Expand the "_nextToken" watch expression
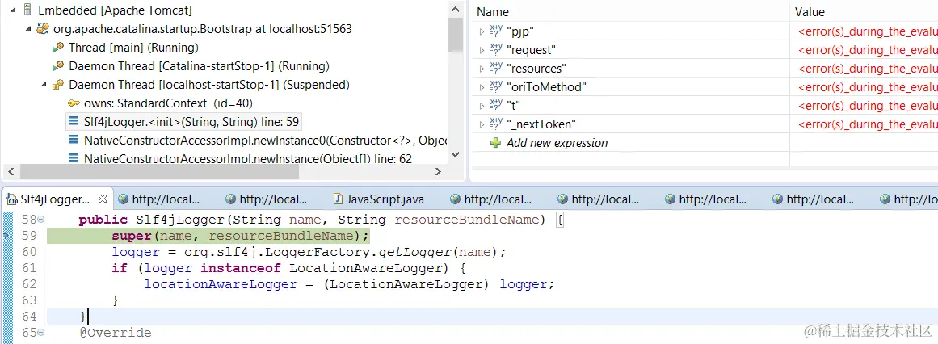Viewport: 938px width, 344px height. click(482, 124)
